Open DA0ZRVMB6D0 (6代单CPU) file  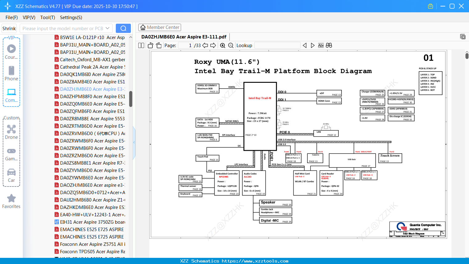(x=92, y=134)
